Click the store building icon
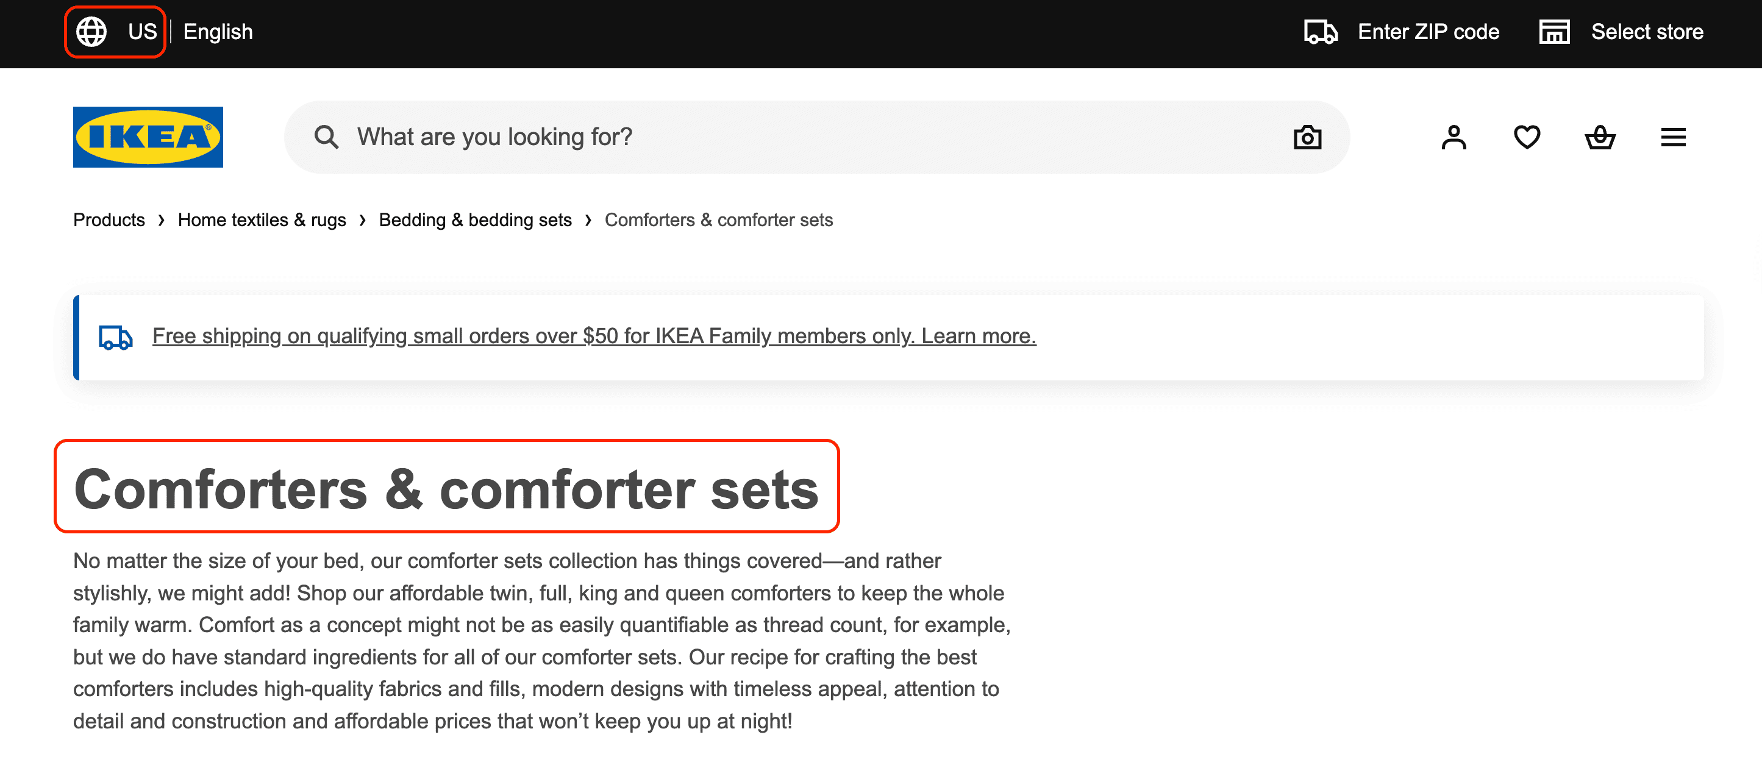This screenshot has width=1762, height=779. pos(1554,32)
